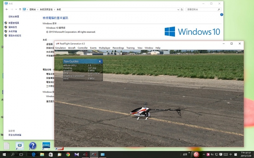Open the Window menu in RealFlight
This screenshot has height=158, width=254.
coord(149,48)
